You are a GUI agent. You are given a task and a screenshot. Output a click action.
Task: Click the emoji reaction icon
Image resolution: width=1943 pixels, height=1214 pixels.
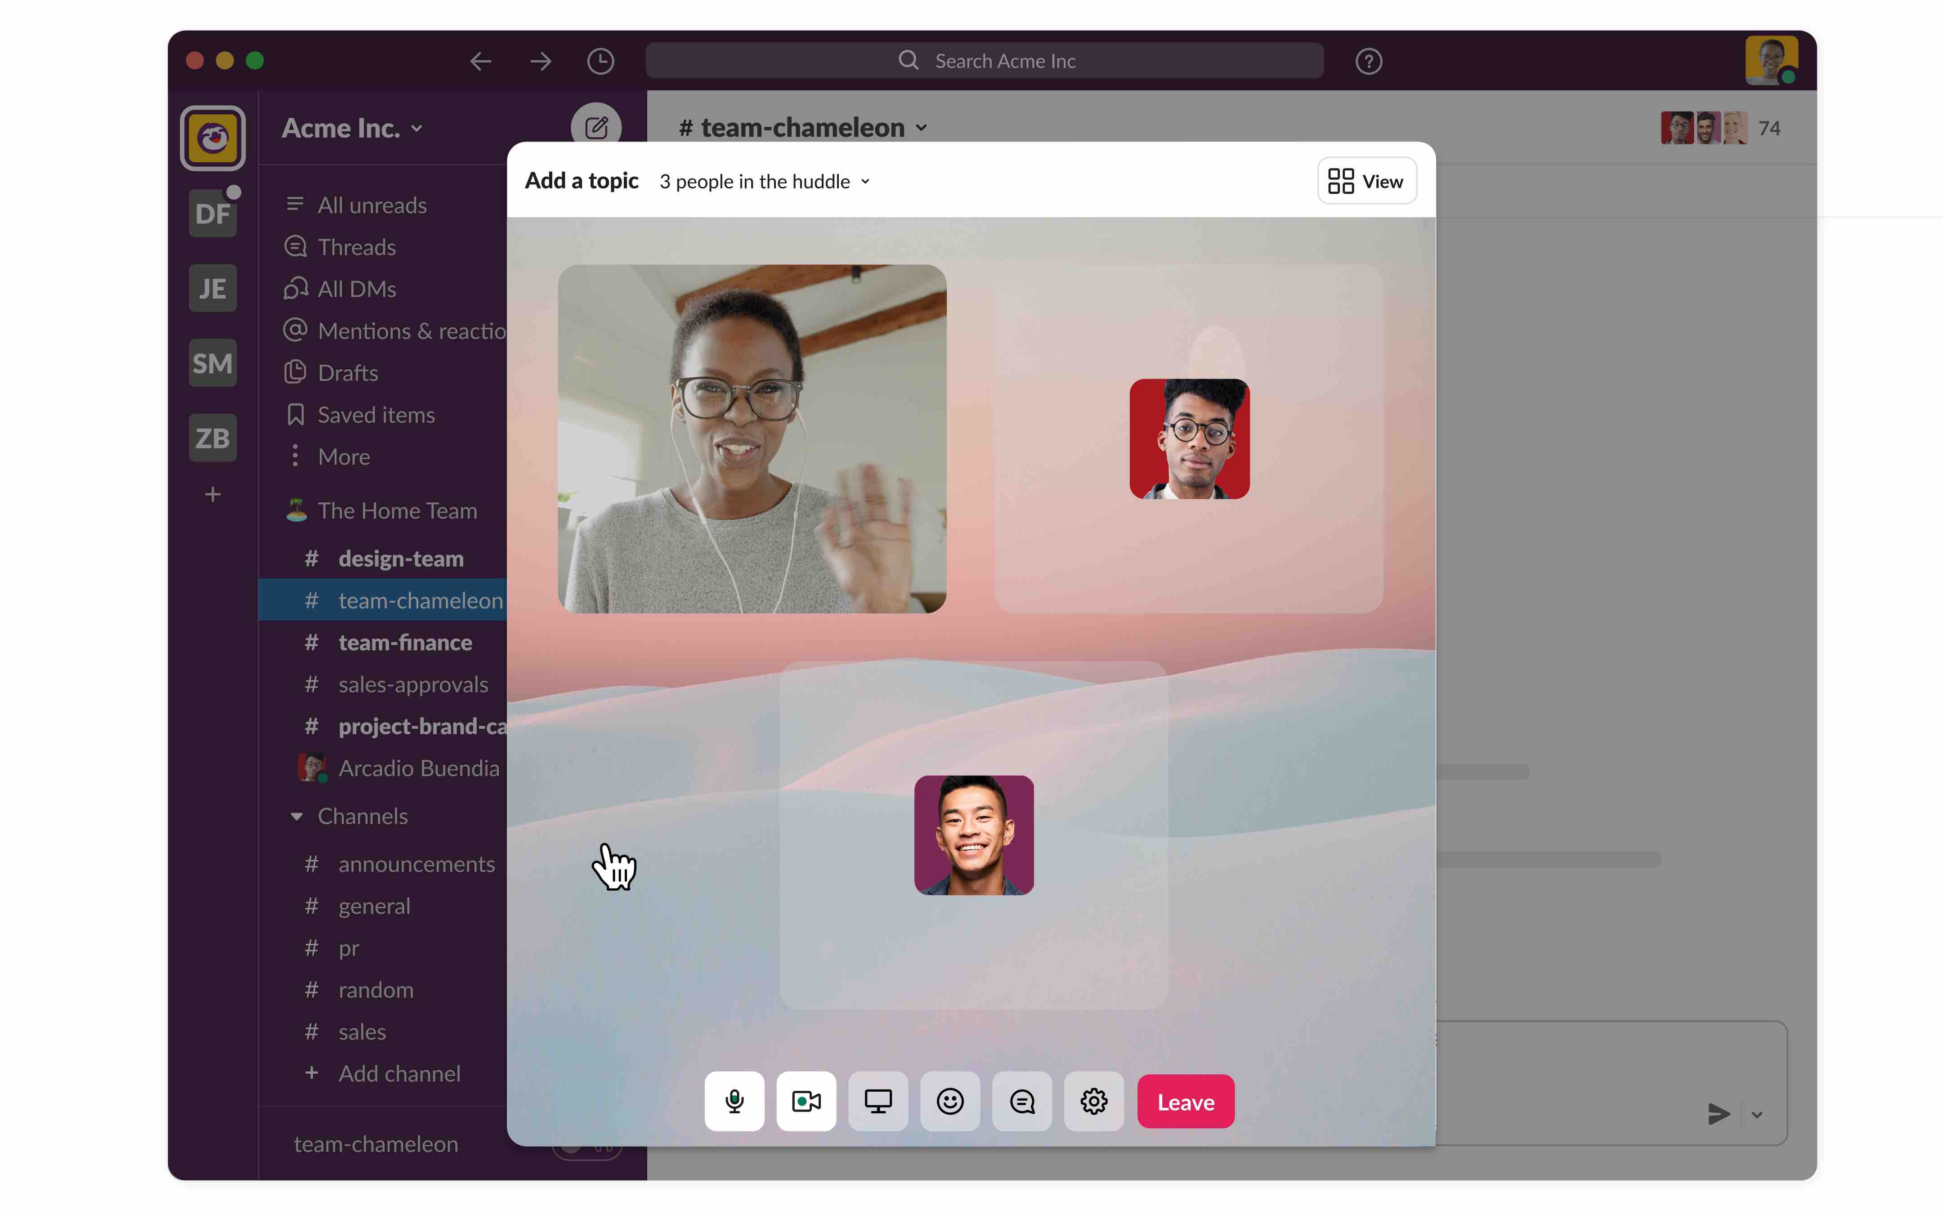[x=950, y=1102]
